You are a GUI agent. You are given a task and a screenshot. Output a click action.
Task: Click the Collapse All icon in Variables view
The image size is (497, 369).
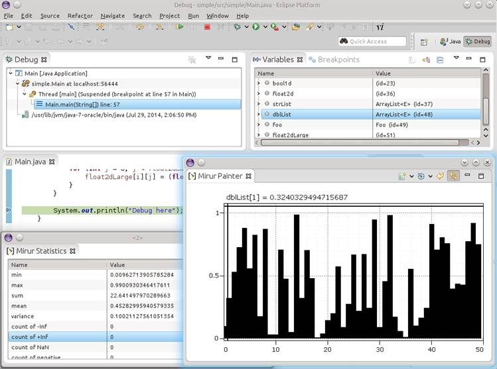tap(439, 60)
